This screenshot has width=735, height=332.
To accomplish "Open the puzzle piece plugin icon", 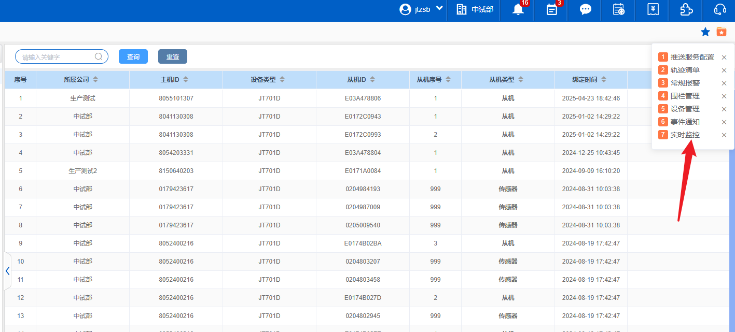I will coord(686,10).
